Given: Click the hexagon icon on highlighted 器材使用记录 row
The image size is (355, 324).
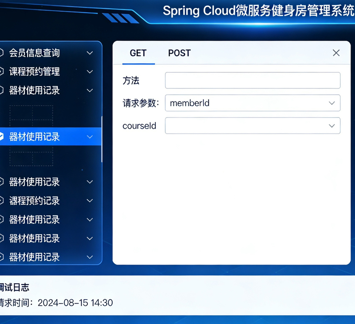Looking at the screenshot, I should 1,137.
